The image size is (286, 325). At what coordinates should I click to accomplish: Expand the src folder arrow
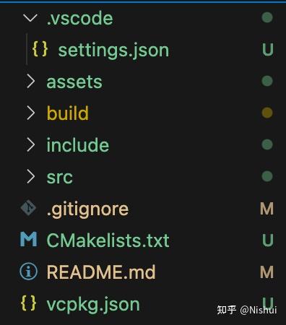point(30,176)
